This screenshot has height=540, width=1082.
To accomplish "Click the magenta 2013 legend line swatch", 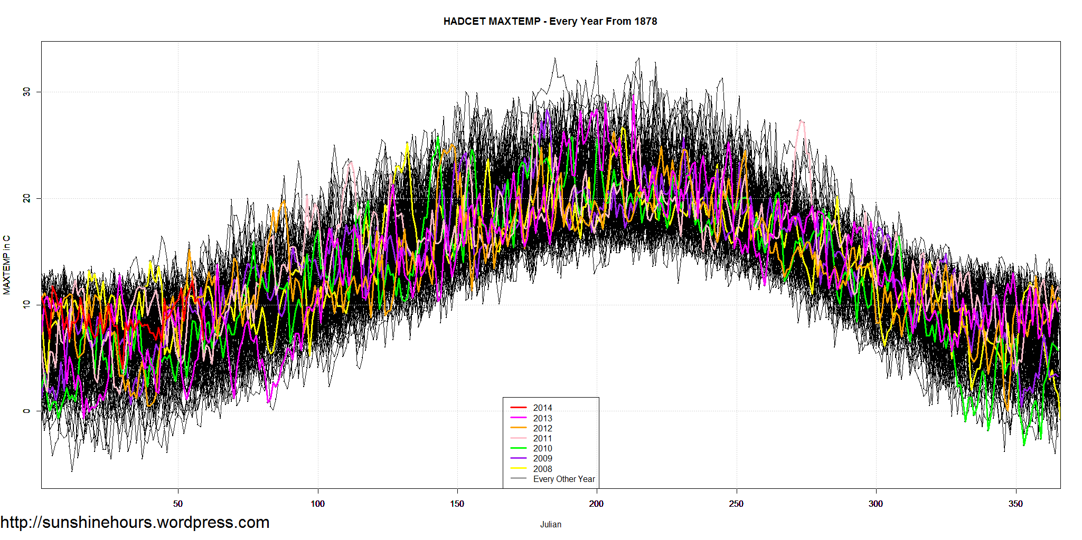I will click(518, 418).
